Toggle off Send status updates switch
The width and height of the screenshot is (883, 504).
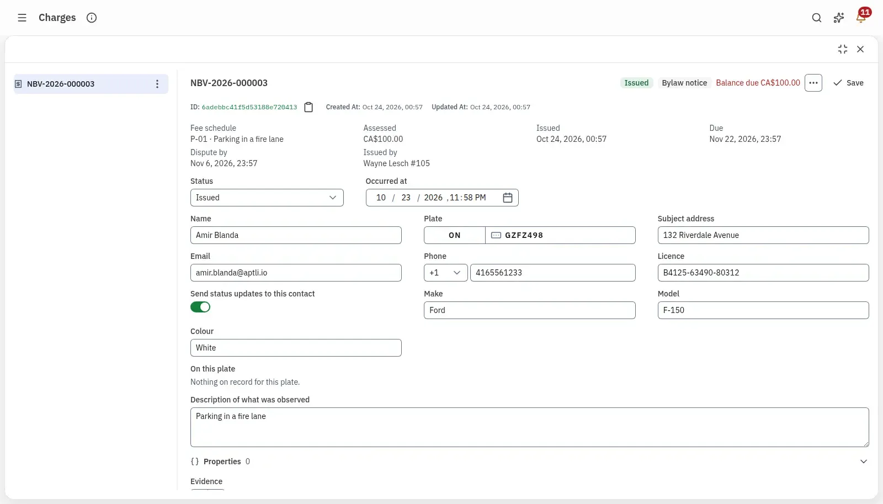point(200,307)
